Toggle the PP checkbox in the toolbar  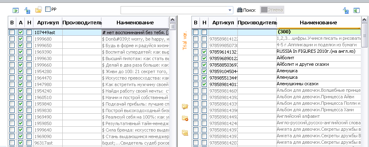[x=48, y=9]
